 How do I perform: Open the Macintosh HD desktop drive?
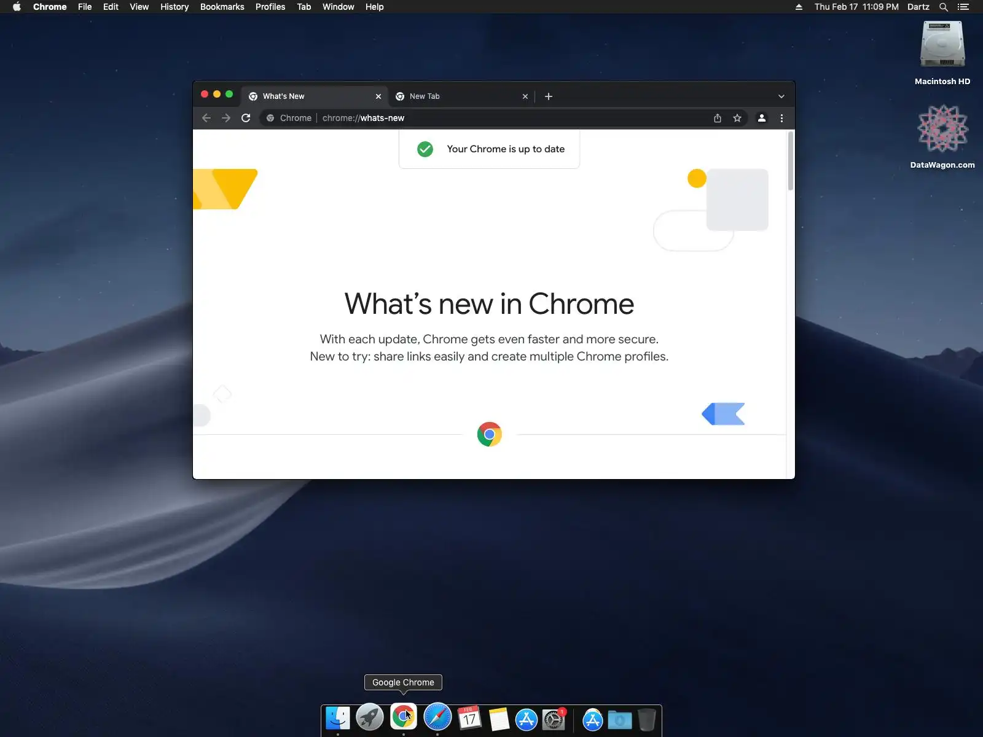pyautogui.click(x=942, y=52)
